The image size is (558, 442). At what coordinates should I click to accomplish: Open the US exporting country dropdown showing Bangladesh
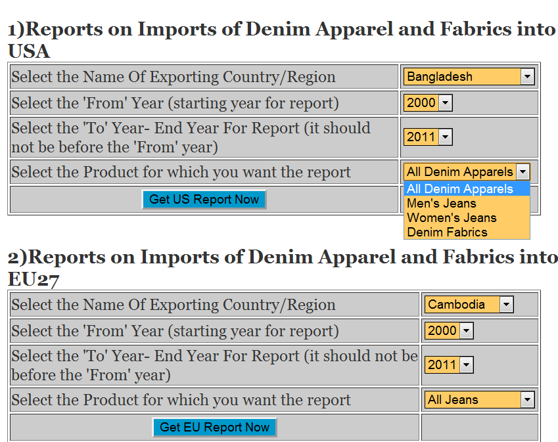point(469,77)
